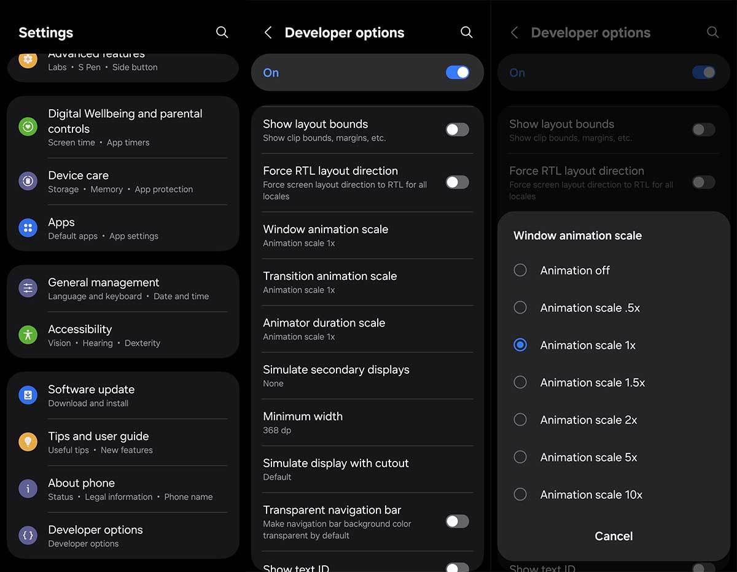Tap the blue Apps grid icon
This screenshot has width=737, height=572.
(28, 228)
